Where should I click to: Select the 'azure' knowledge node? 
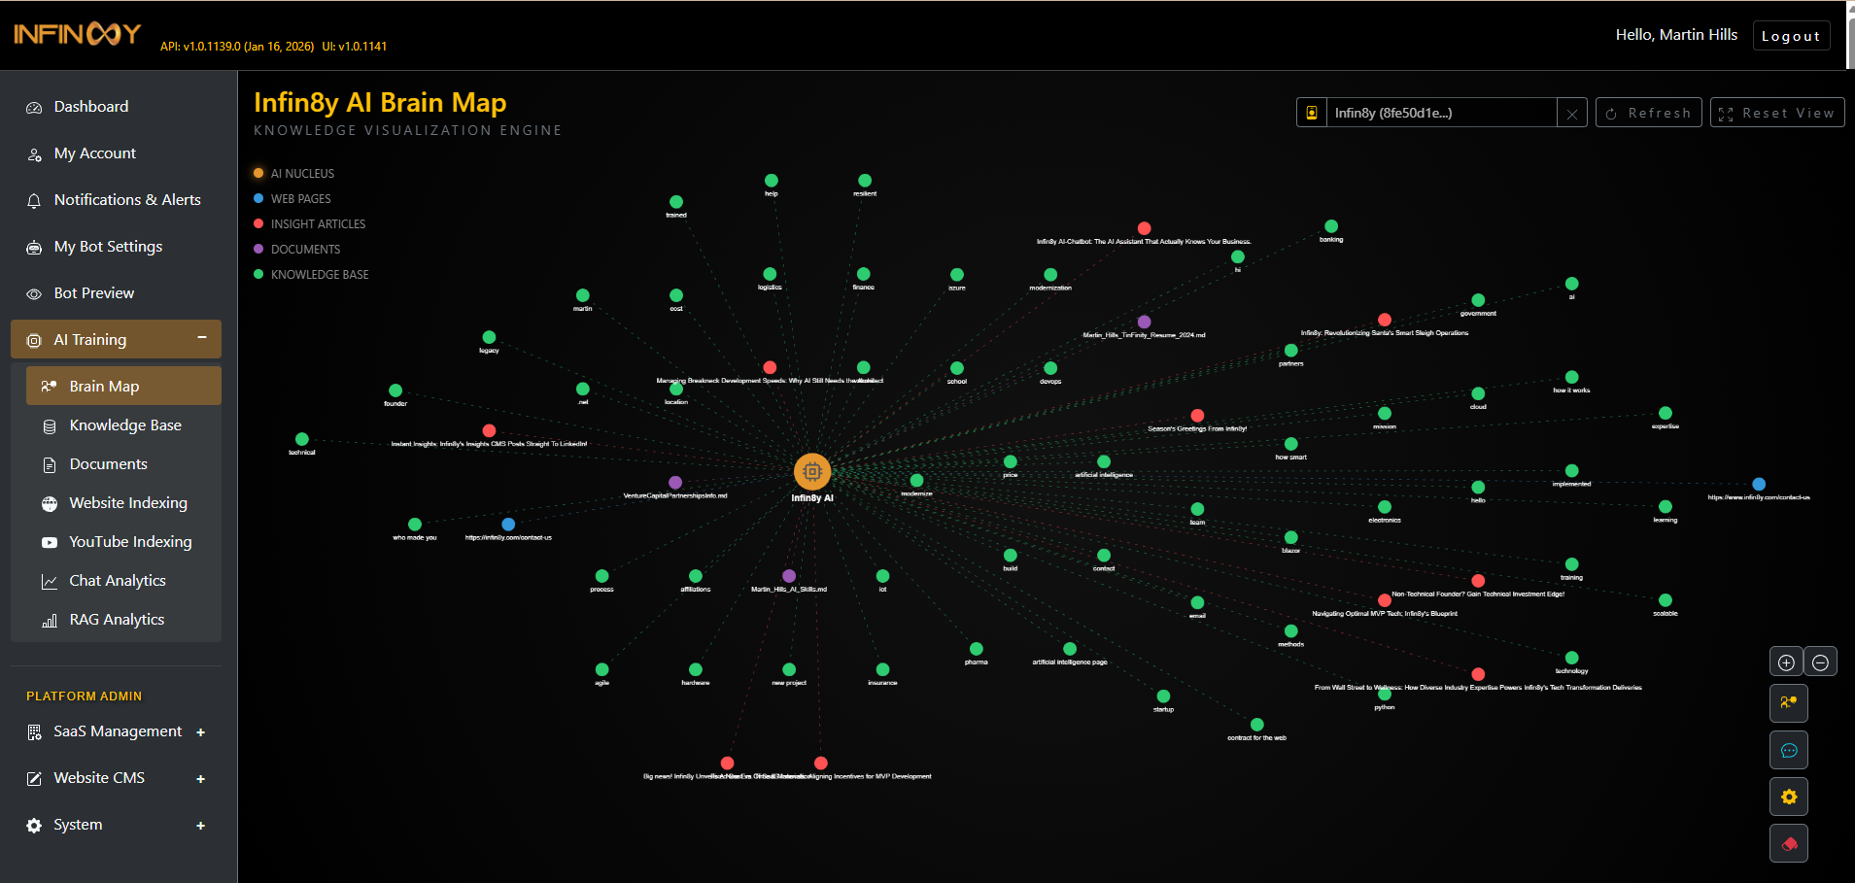point(957,275)
